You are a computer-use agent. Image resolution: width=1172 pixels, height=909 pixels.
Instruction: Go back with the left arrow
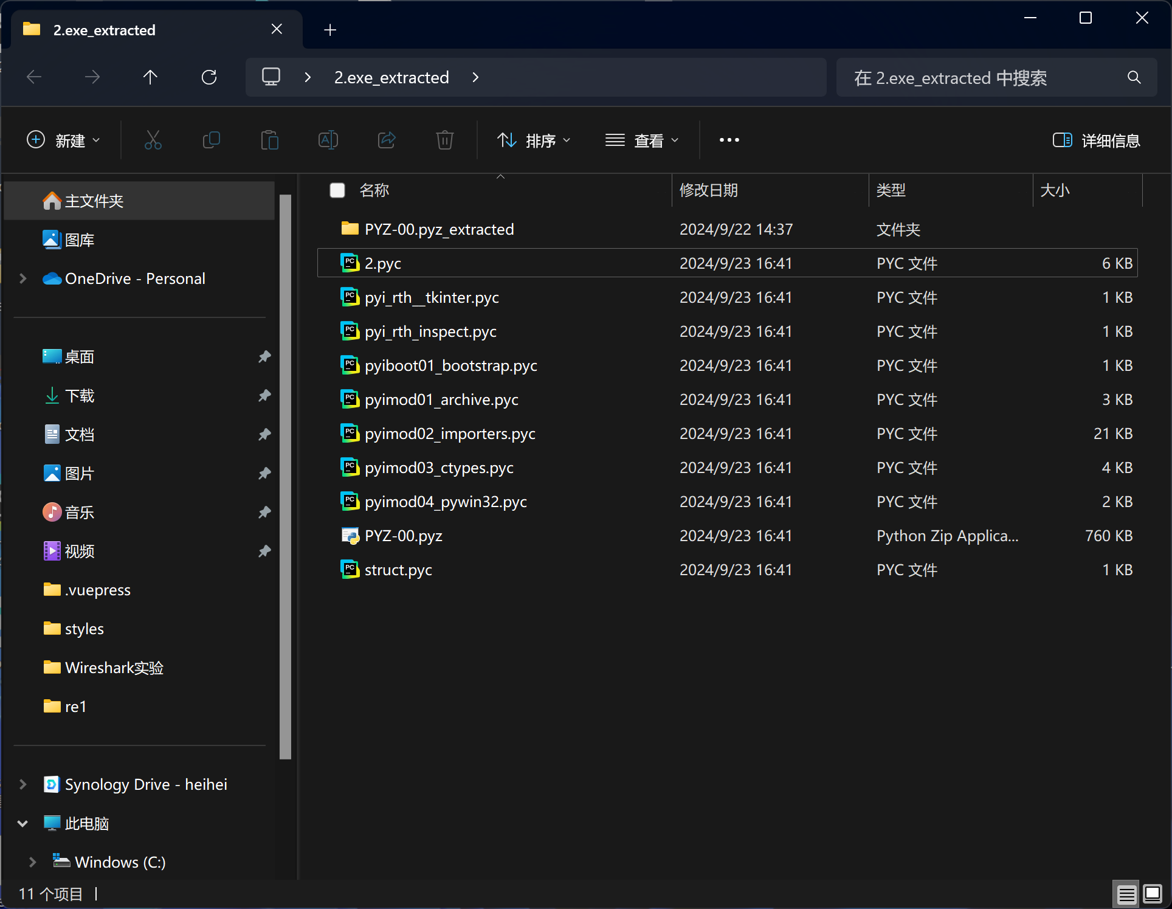[x=34, y=77]
